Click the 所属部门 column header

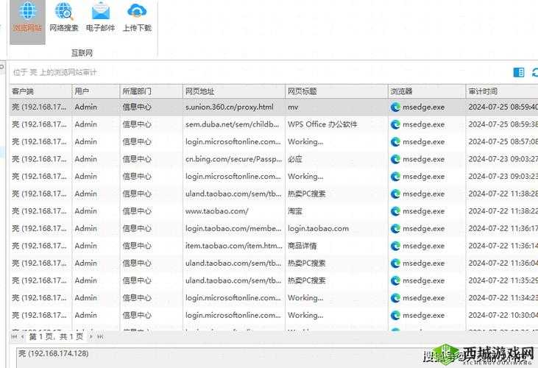tap(149, 91)
